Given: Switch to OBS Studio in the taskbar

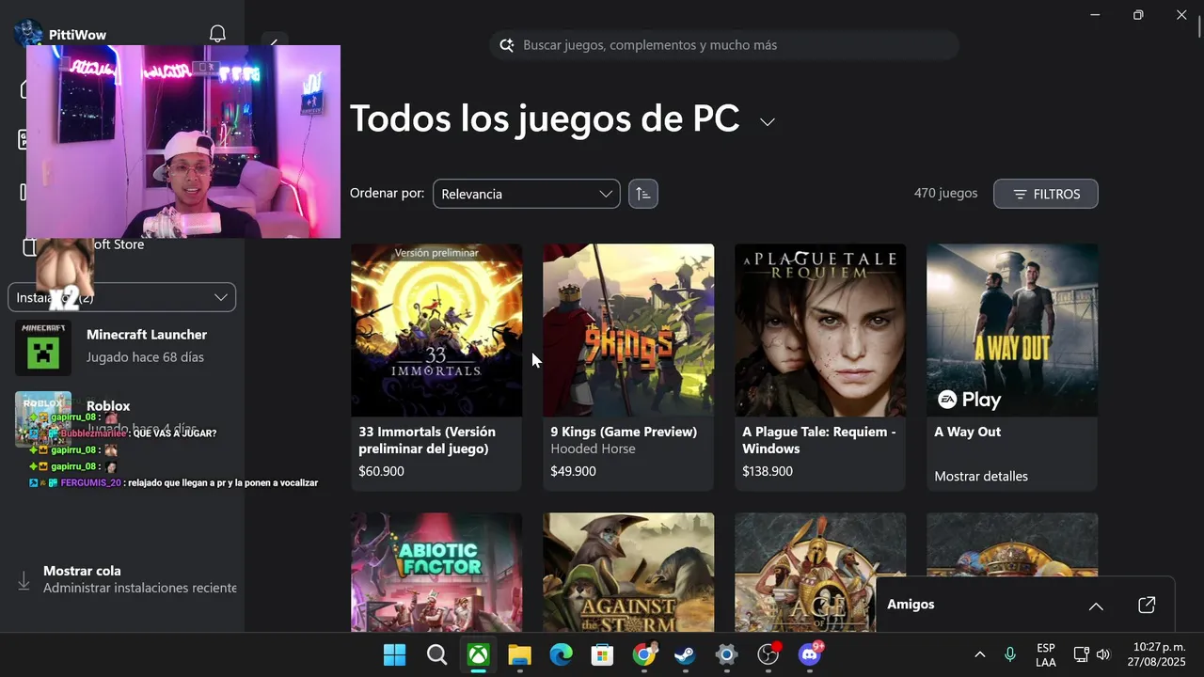Looking at the screenshot, I should tap(768, 655).
